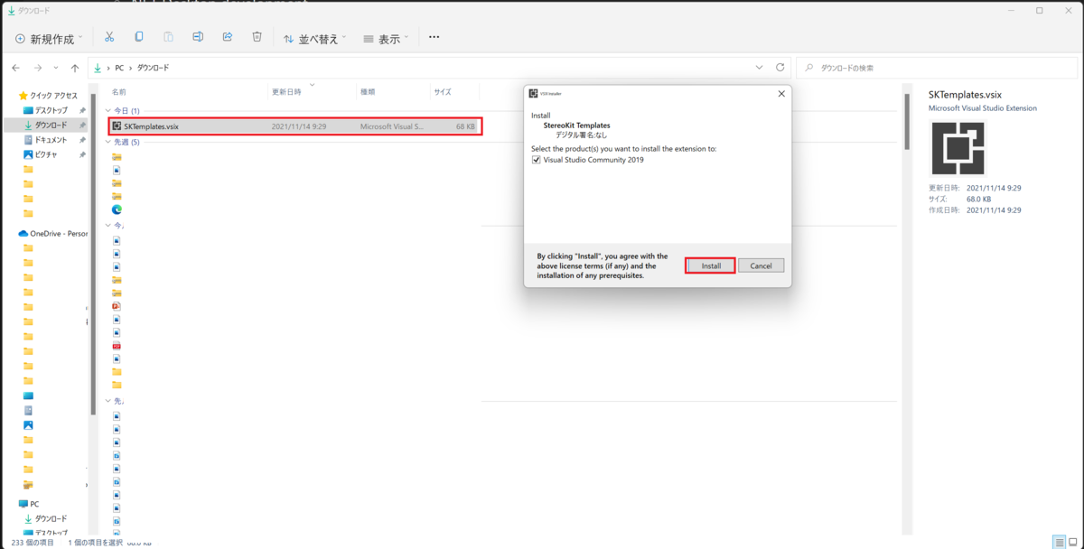Screen dimensions: 1084x549
Task: Click the Cut scissors icon in toolbar
Action: point(109,37)
